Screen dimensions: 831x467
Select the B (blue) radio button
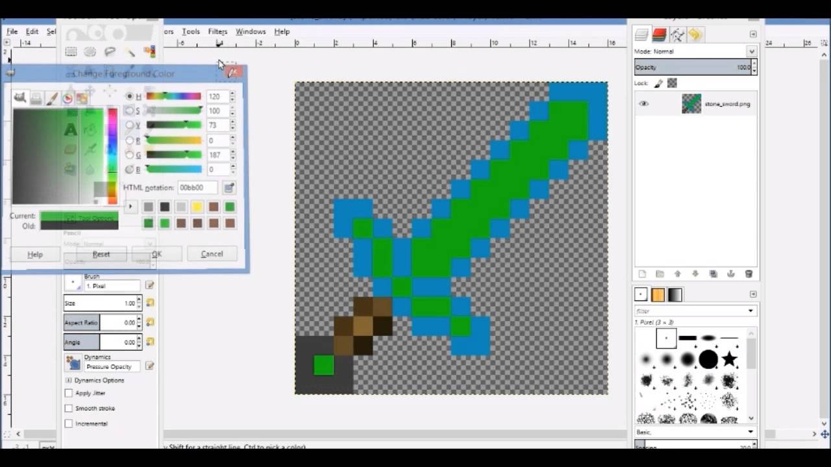tap(129, 169)
